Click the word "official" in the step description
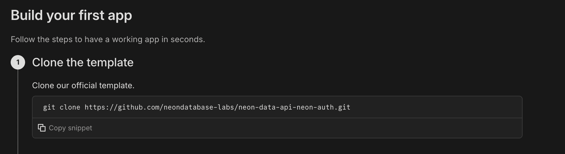Image resolution: width=565 pixels, height=154 pixels. (x=84, y=86)
